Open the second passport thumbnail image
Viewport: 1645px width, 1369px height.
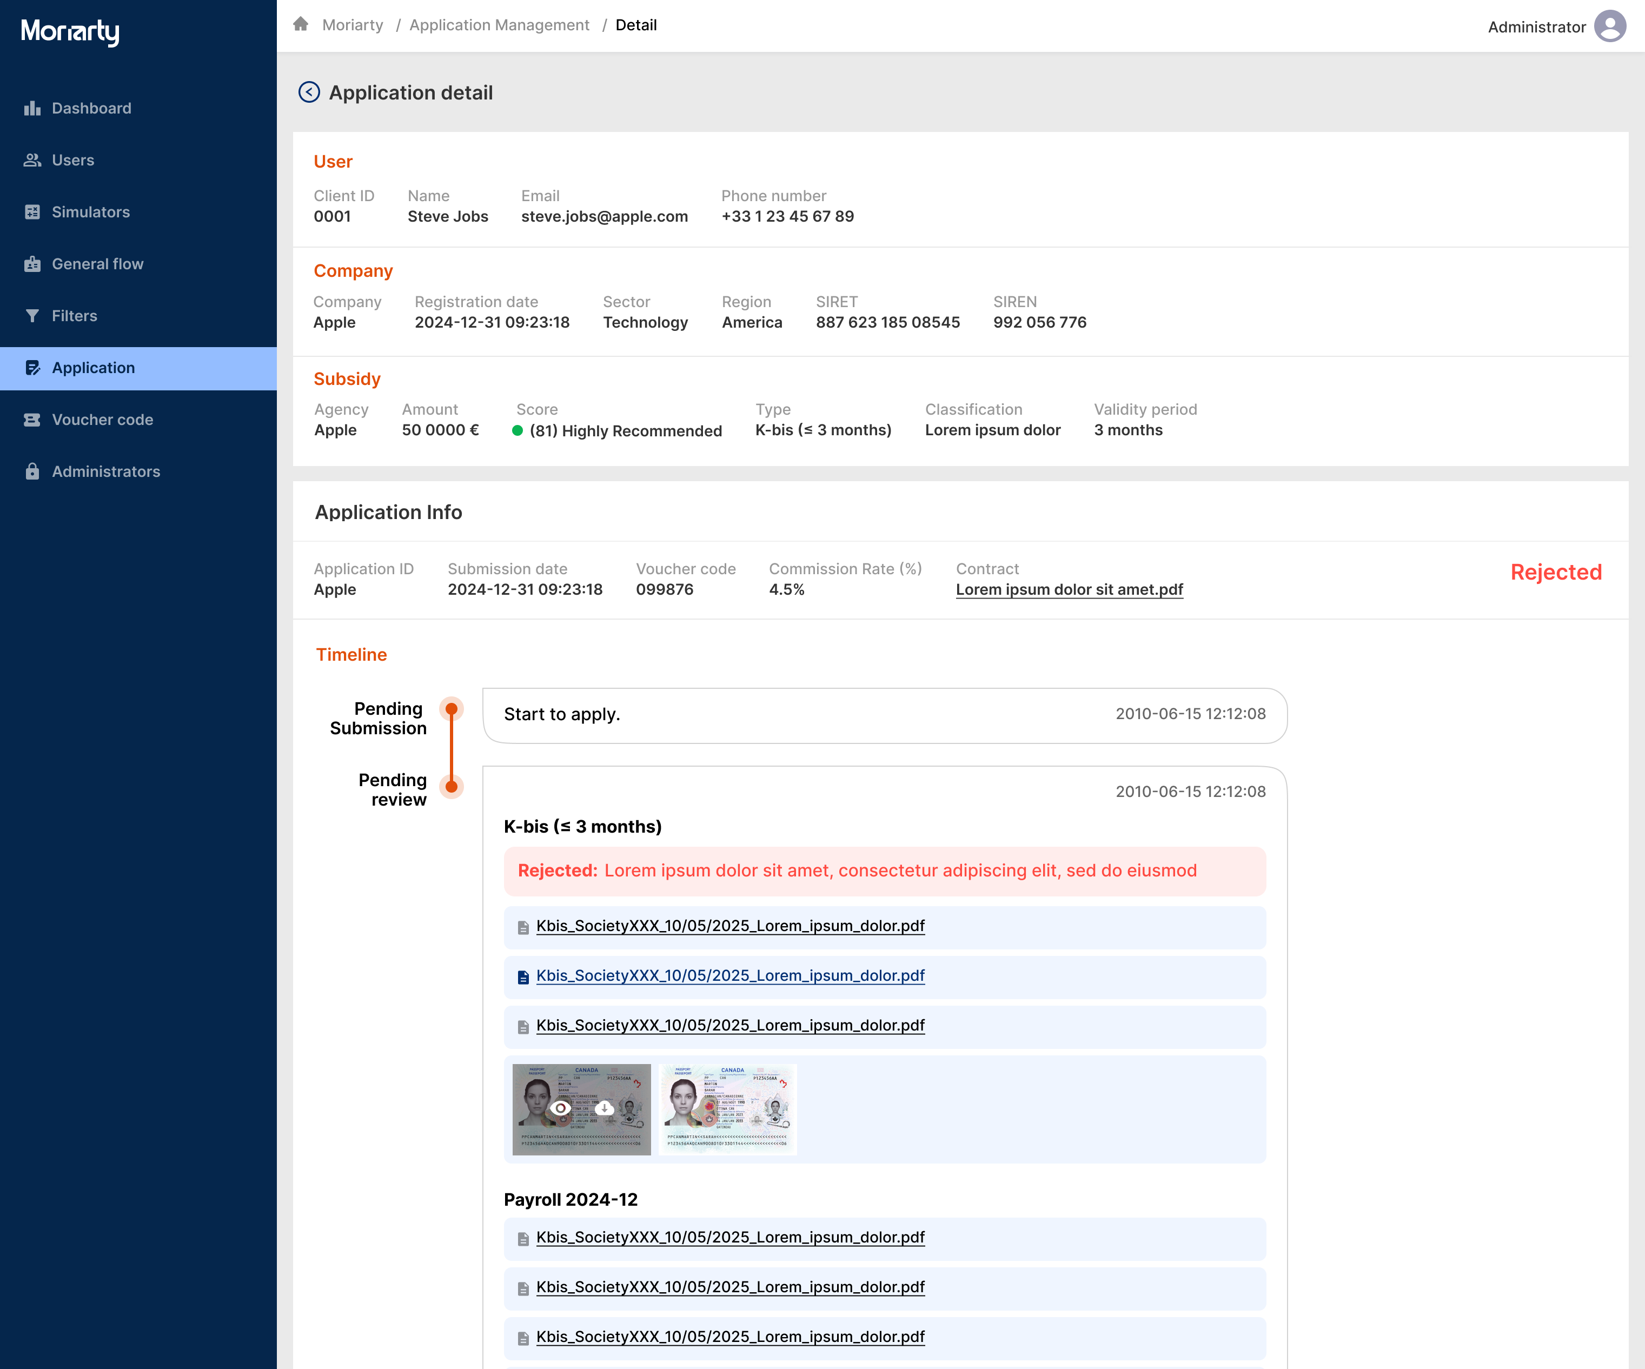pos(728,1109)
